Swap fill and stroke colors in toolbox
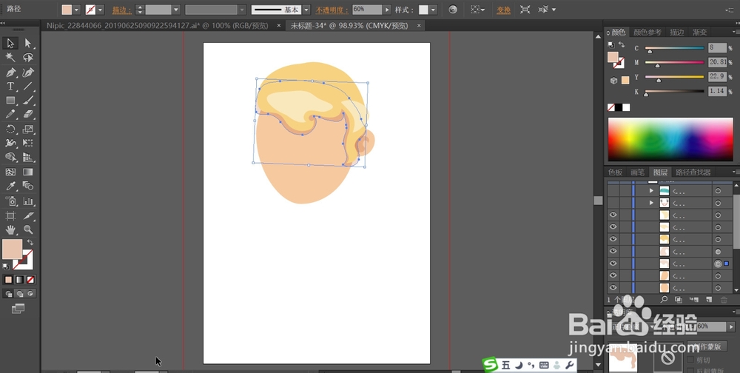Viewport: 740px width, 373px height. 30,242
